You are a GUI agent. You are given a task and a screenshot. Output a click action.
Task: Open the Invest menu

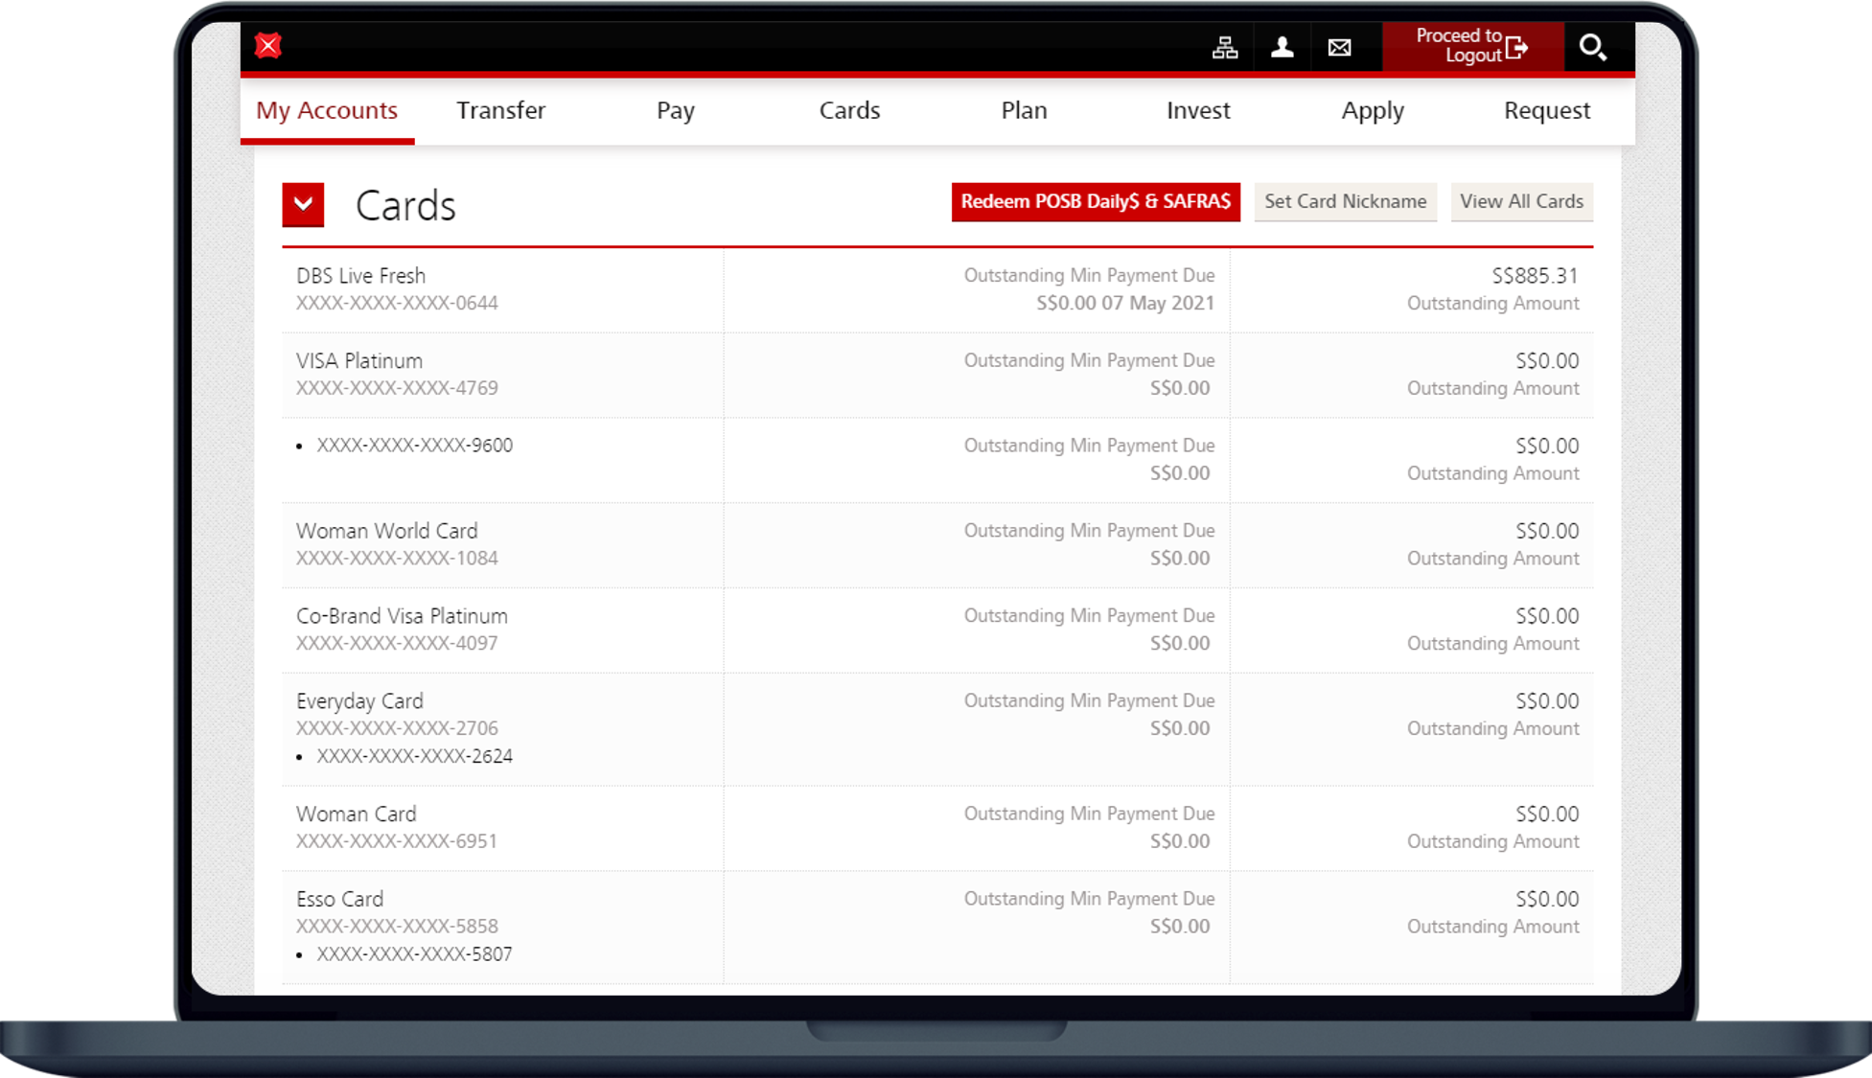1198,110
